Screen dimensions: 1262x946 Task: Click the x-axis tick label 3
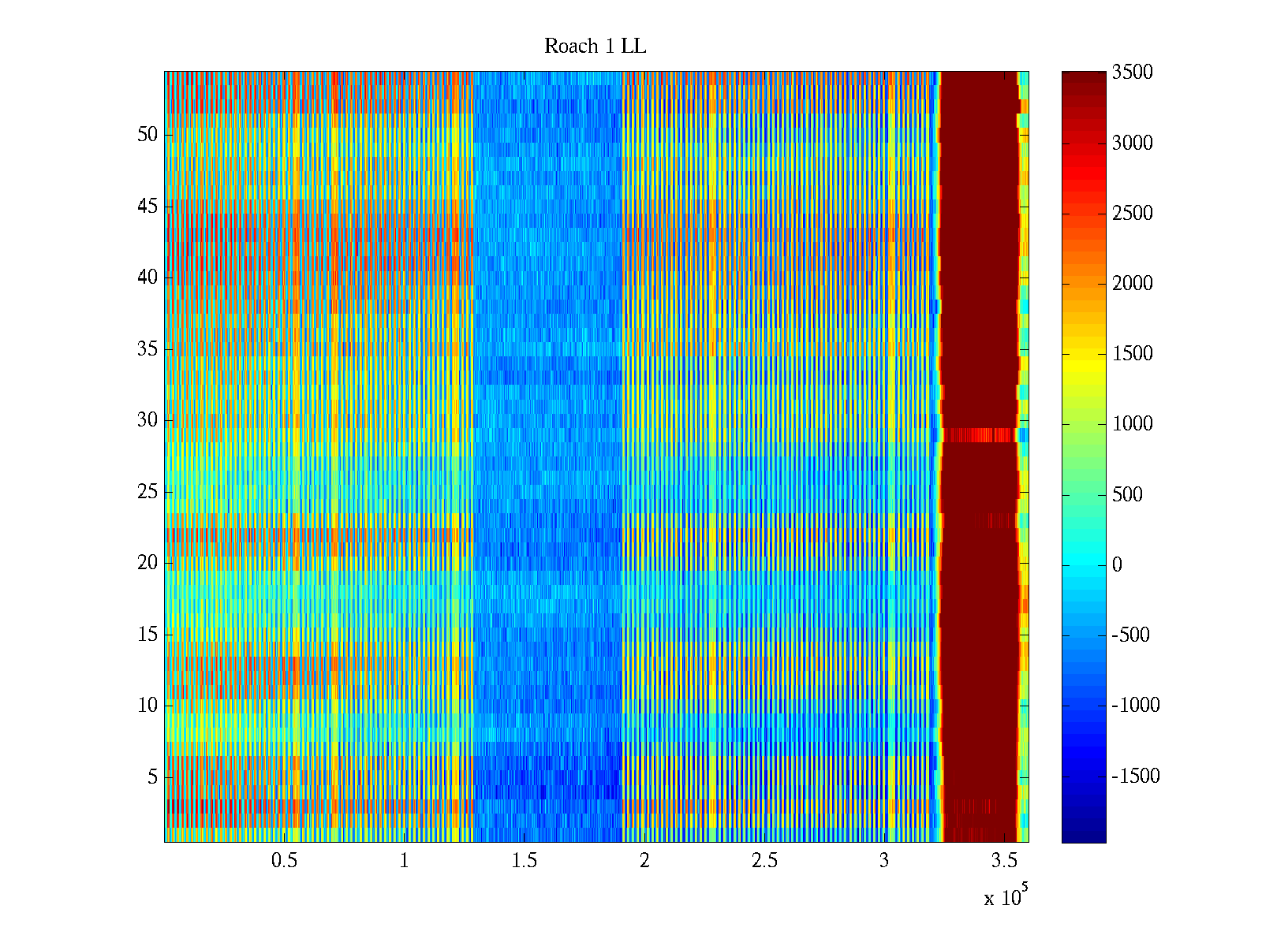click(884, 861)
